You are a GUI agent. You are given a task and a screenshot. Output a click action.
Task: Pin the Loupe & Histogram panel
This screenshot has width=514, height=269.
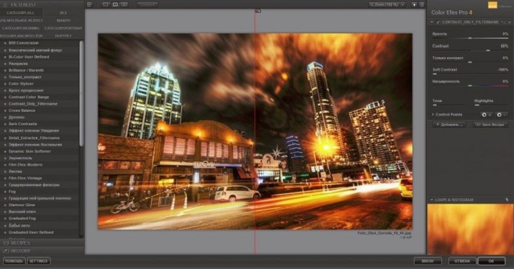click(506, 200)
